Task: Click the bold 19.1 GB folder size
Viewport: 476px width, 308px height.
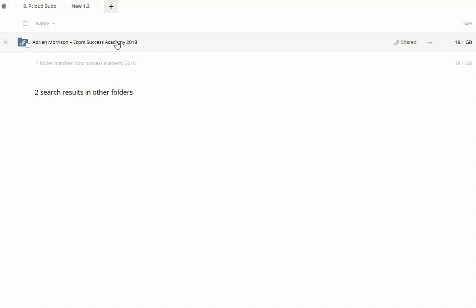Action: point(463,42)
